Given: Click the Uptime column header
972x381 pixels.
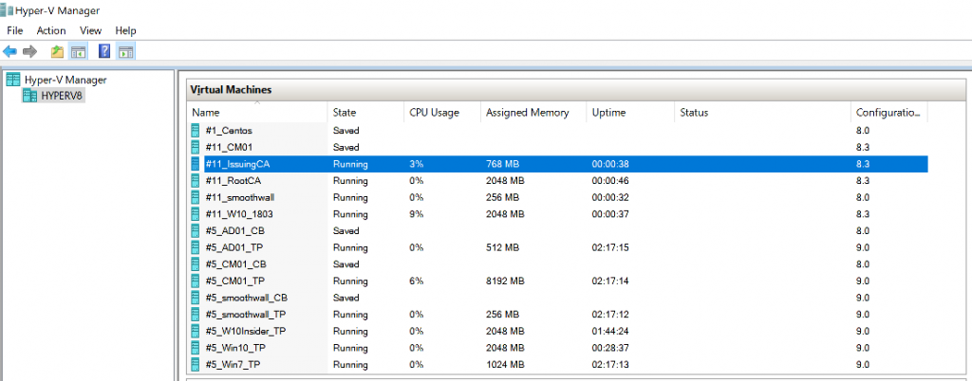Looking at the screenshot, I should pyautogui.click(x=630, y=113).
